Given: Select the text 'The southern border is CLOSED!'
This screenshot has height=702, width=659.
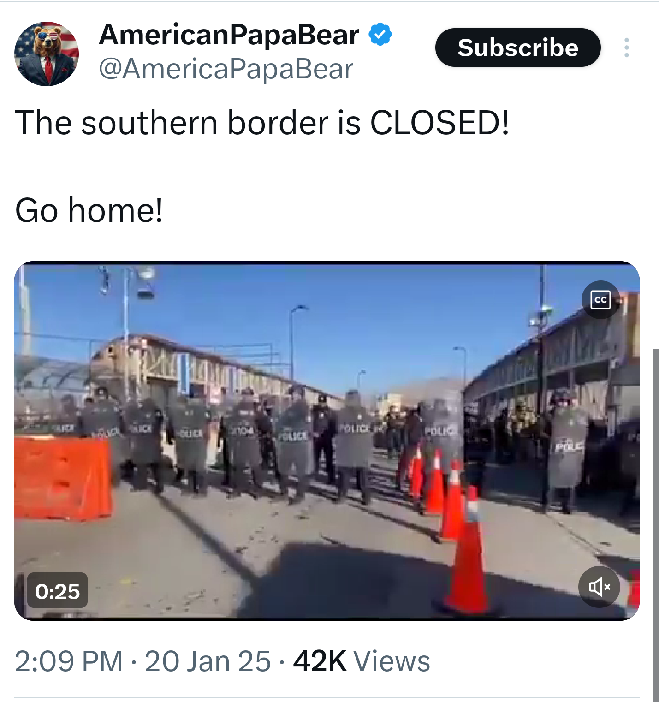Looking at the screenshot, I should coord(262,123).
